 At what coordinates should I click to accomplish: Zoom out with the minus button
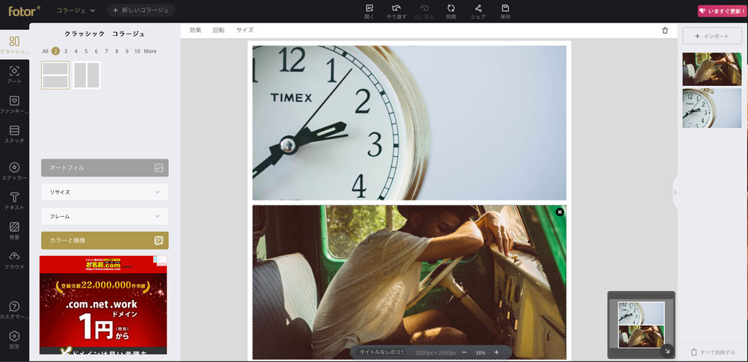coord(464,352)
